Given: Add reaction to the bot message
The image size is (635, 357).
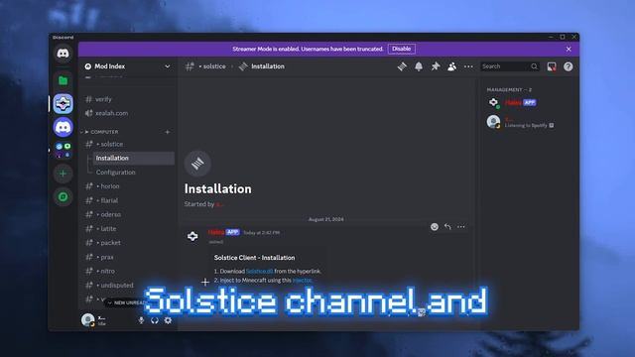Looking at the screenshot, I should (x=435, y=227).
